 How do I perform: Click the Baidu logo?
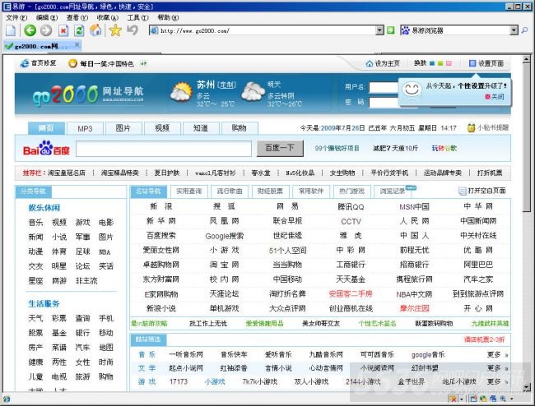[x=46, y=149]
